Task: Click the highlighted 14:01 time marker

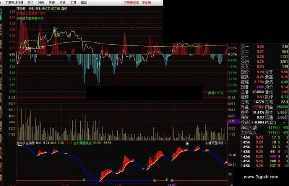Action: pos(172,185)
